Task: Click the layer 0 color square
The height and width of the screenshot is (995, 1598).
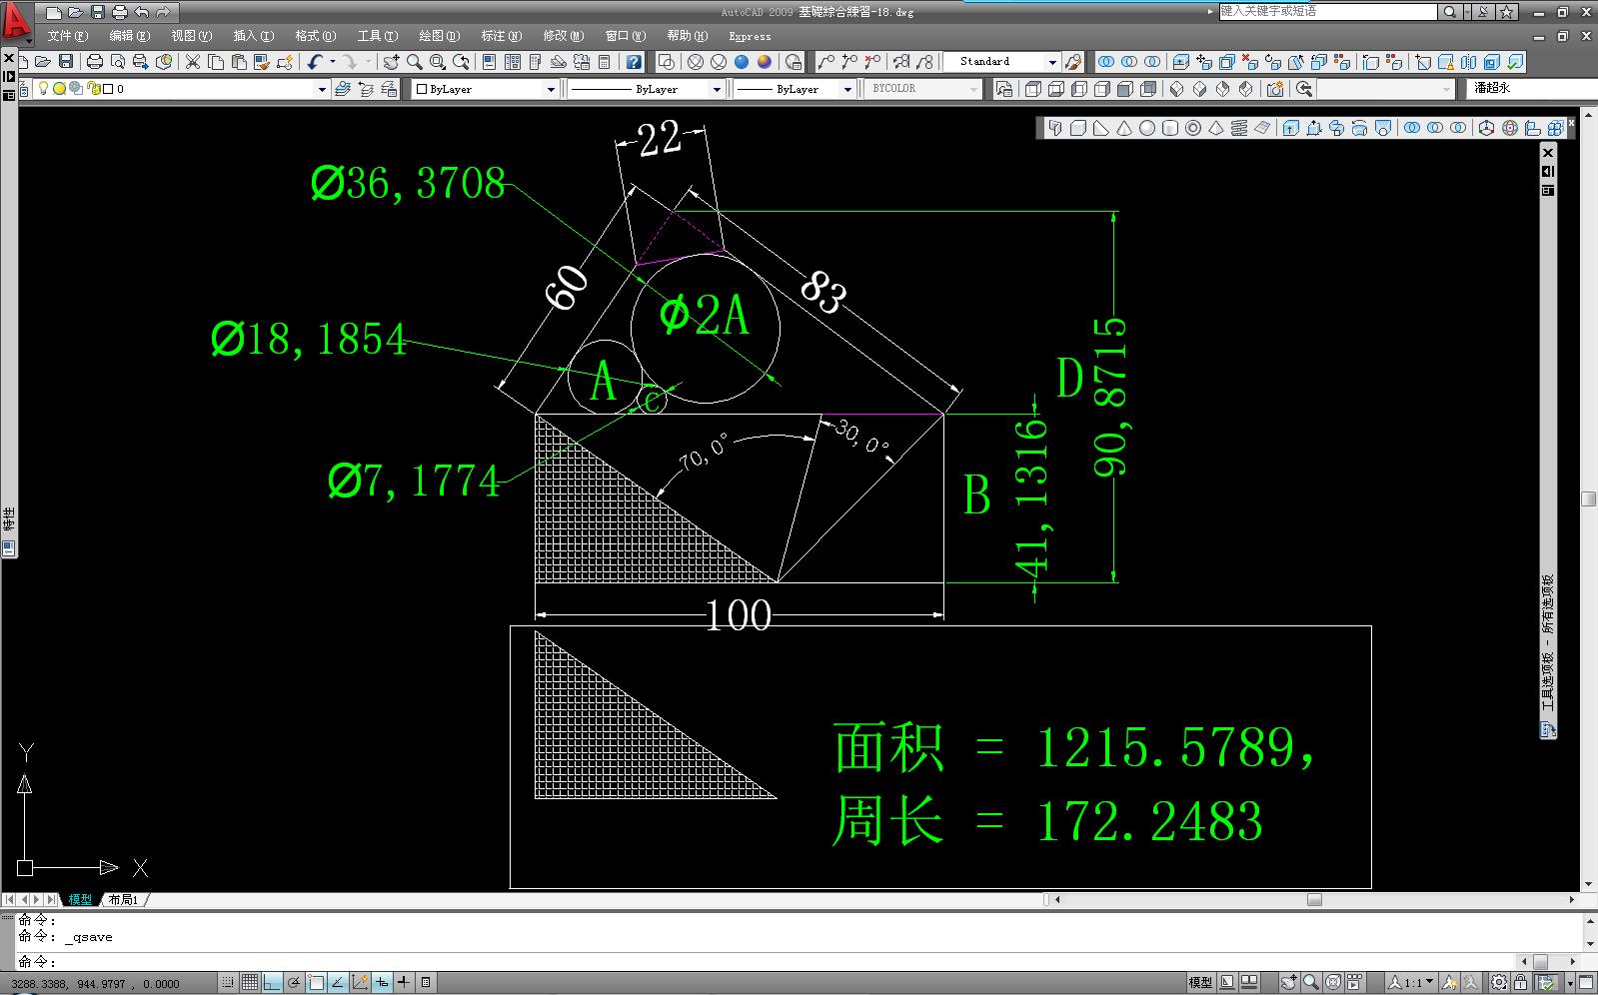Action: tap(108, 89)
